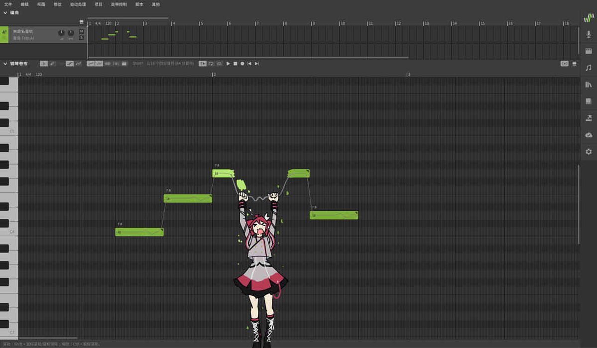The width and height of the screenshot is (597, 348).
Task: Toggle the third display option button
Action: 108,64
